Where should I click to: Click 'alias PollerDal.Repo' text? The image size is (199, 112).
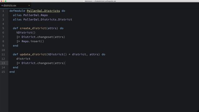(x=30, y=15)
